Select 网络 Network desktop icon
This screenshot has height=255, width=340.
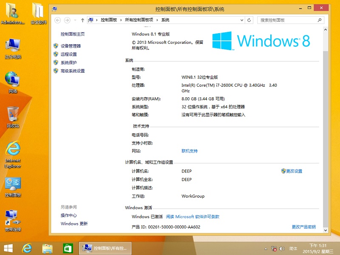click(x=13, y=82)
